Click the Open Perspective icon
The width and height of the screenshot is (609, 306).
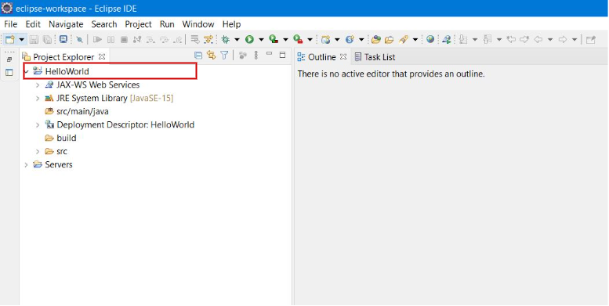(591, 39)
